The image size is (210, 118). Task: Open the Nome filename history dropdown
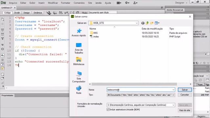pos(174,90)
